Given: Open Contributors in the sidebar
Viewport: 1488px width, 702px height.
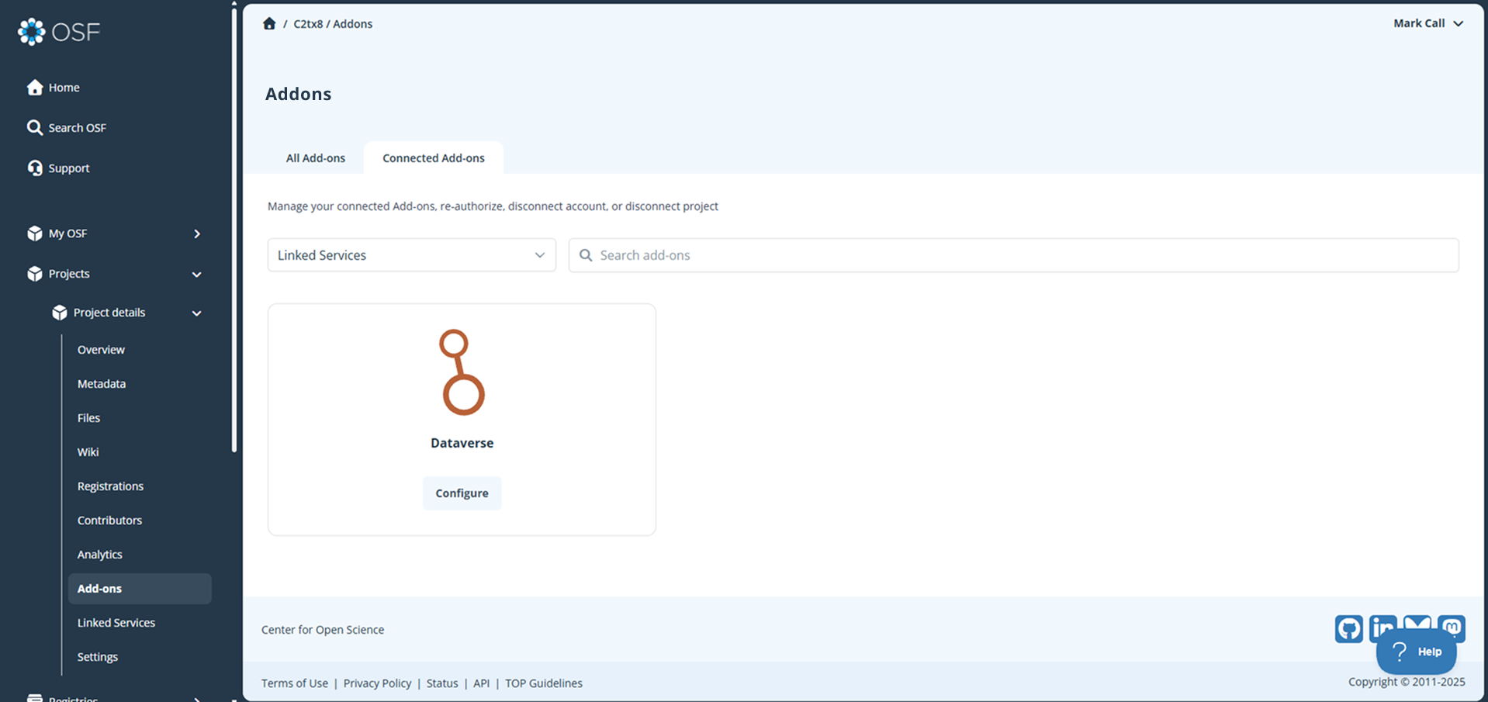Looking at the screenshot, I should pos(109,520).
